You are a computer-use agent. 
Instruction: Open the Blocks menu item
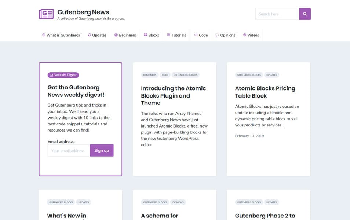[152, 35]
